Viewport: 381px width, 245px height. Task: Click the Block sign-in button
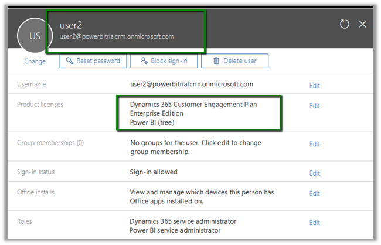tap(164, 61)
